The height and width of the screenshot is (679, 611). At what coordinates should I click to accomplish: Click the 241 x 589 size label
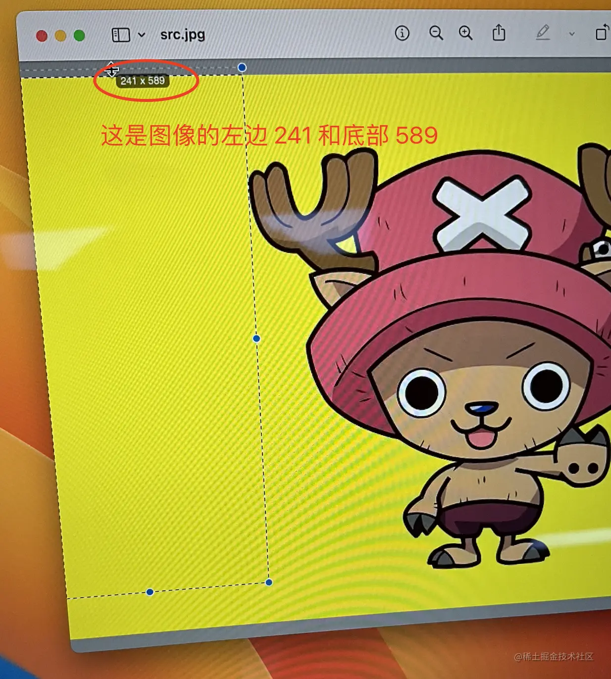pos(143,81)
